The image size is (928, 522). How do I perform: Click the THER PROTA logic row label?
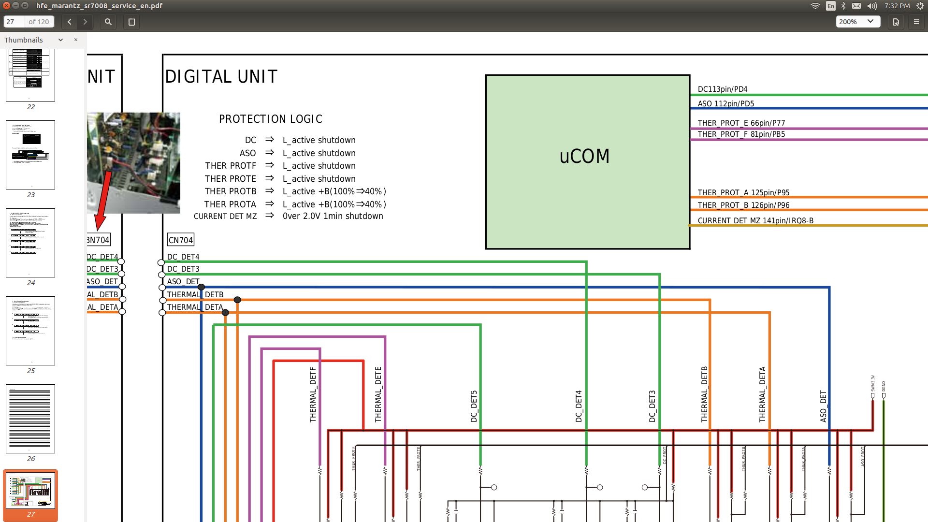(x=230, y=204)
